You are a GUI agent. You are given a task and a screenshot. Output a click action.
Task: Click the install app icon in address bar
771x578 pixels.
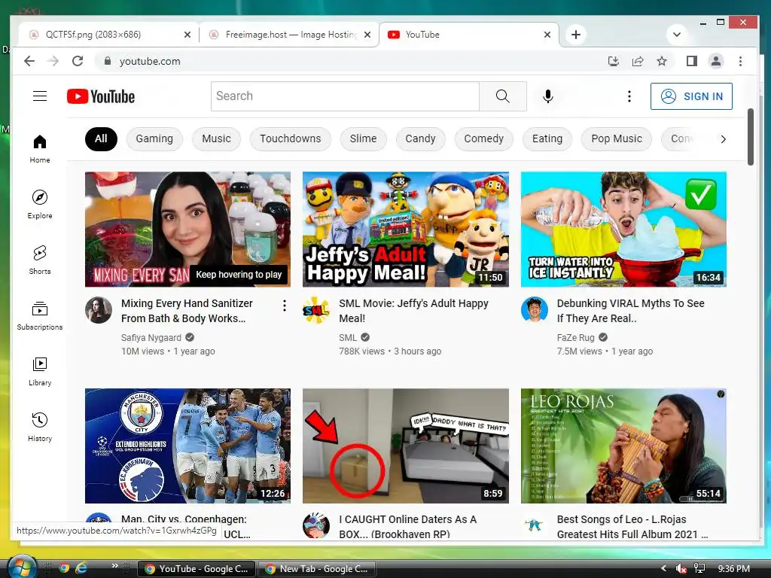point(613,61)
